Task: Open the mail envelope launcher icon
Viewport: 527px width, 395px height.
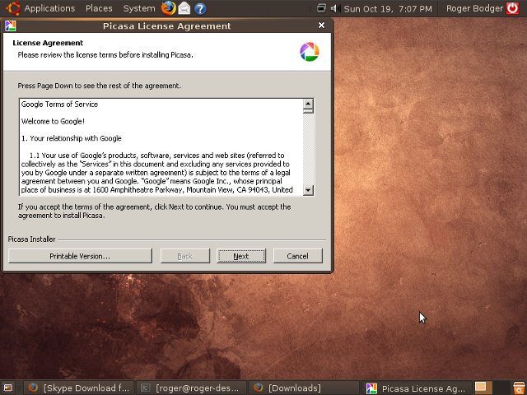Action: coord(184,8)
